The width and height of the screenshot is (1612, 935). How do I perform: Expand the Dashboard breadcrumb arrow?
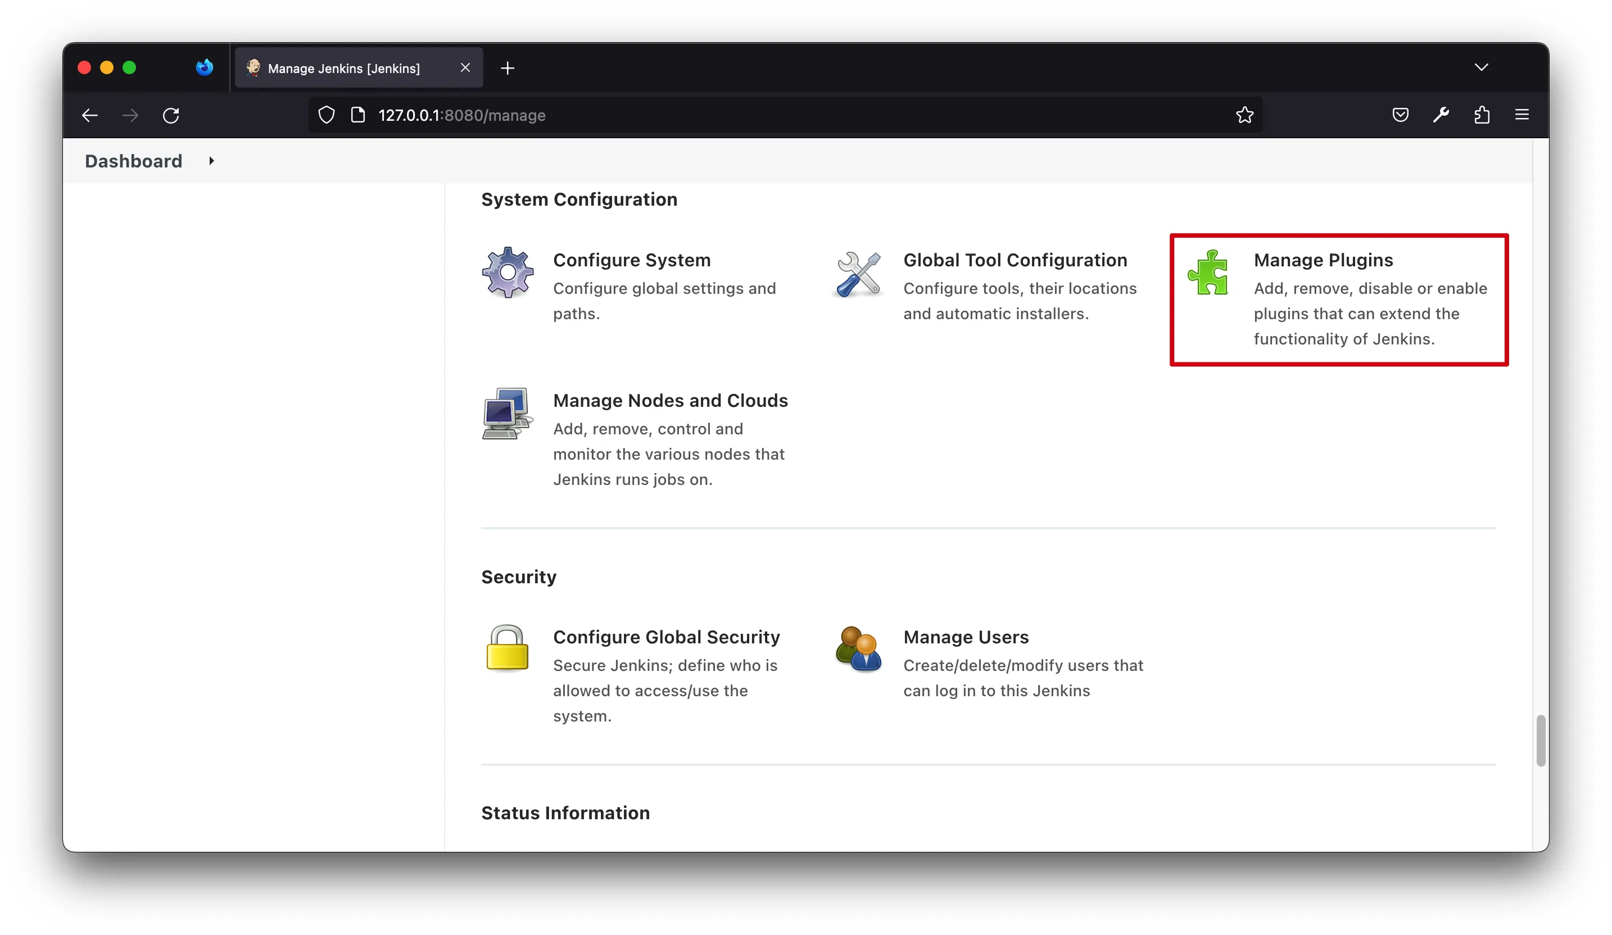click(211, 161)
